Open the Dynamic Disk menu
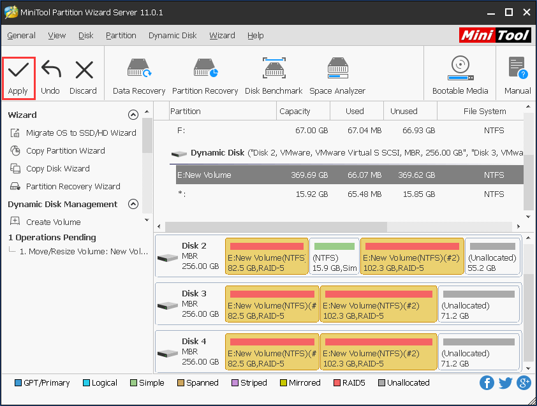Viewport: 537px width, 406px height. 172,36
